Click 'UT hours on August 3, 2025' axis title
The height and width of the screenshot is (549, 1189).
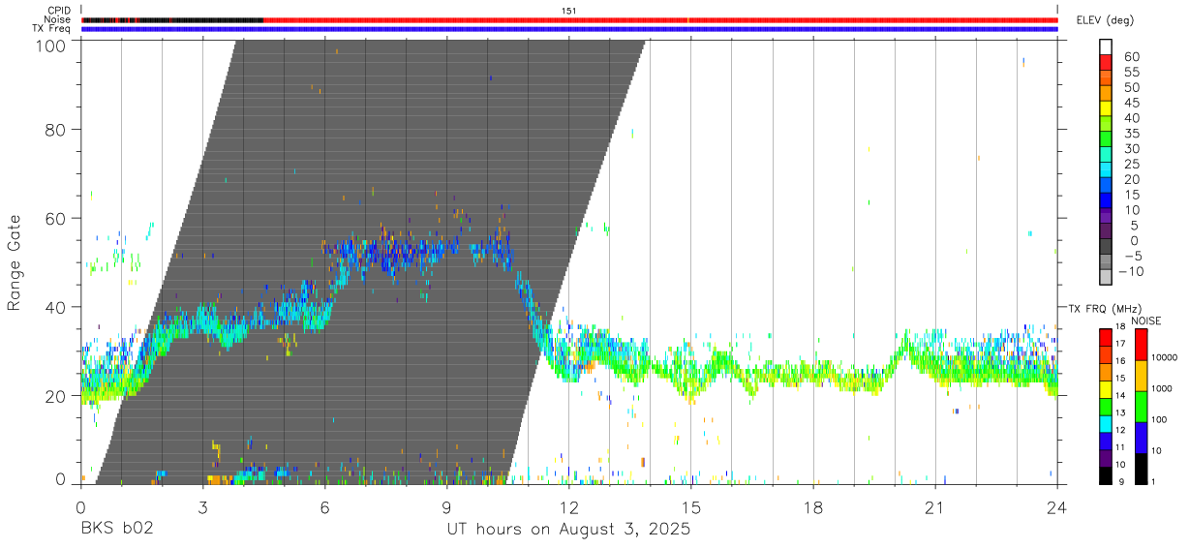coord(568,530)
